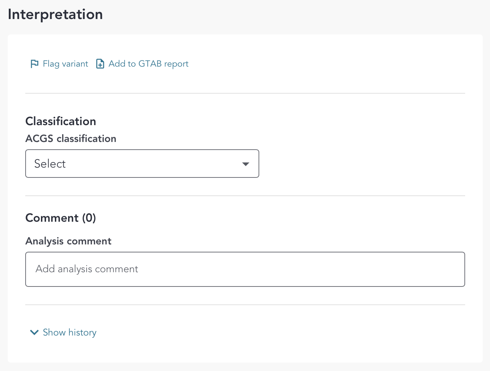Click the Comment (0) section heading
This screenshot has width=490, height=371.
61,218
